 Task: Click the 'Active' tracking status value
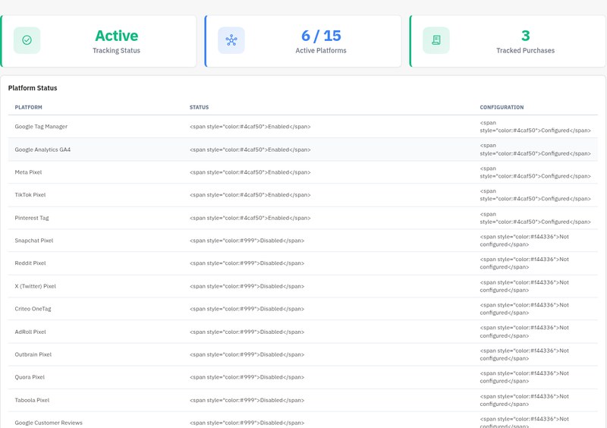(117, 36)
